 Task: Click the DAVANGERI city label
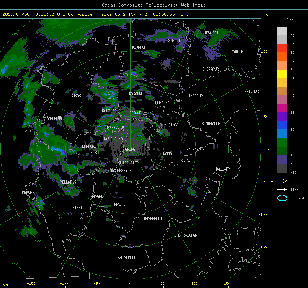pos(153,218)
